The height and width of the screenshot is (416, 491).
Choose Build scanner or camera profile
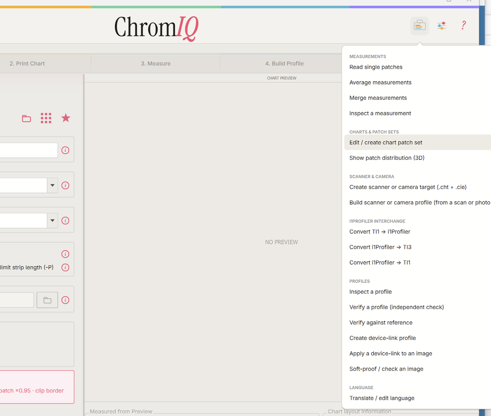418,202
